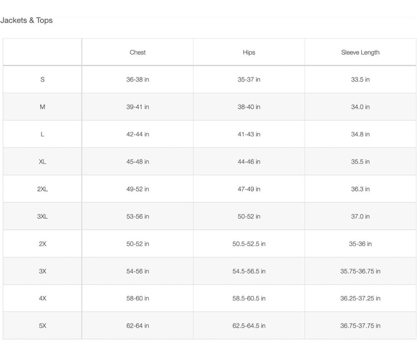This screenshot has height=353, width=417.
Task: Click the S size row label
Action: (x=42, y=79)
